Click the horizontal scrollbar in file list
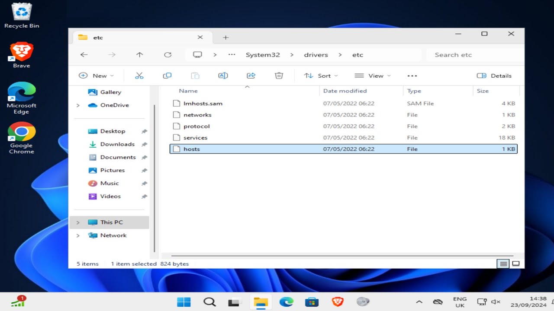 342,256
